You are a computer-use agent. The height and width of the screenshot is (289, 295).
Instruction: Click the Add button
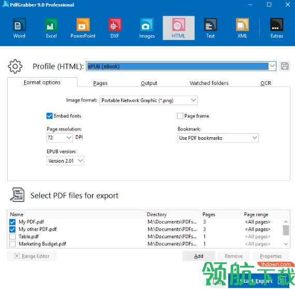pyautogui.click(x=199, y=256)
